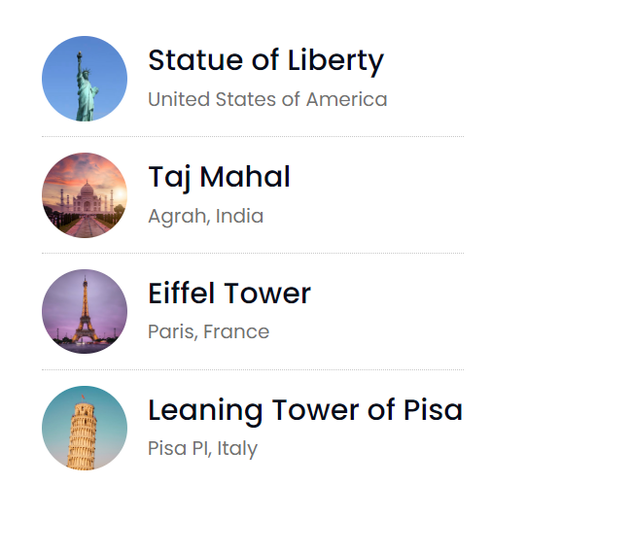Click the Statue of Liberty round thumbnail
Image resolution: width=631 pixels, height=554 pixels.
[85, 79]
